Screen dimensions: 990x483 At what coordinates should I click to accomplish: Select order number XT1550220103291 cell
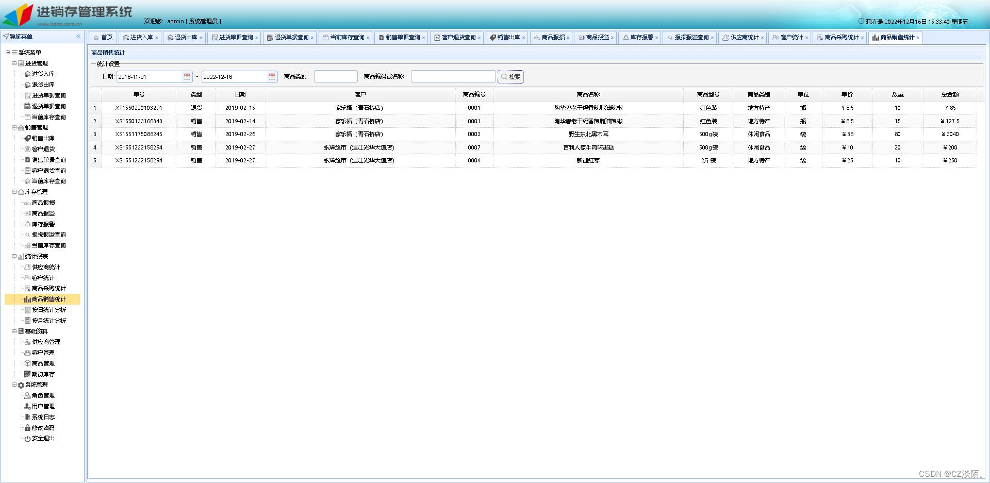click(139, 108)
